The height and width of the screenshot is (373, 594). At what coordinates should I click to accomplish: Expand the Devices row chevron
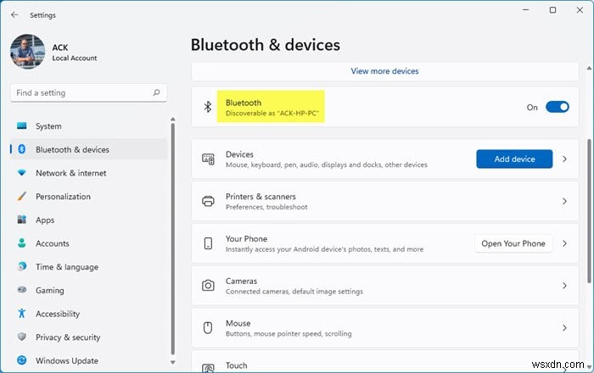point(564,159)
